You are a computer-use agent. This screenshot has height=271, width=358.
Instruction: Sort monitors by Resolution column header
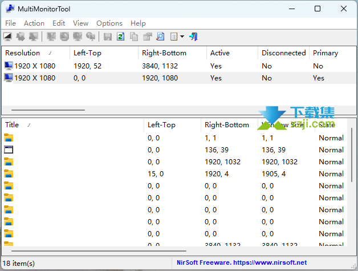(36, 53)
